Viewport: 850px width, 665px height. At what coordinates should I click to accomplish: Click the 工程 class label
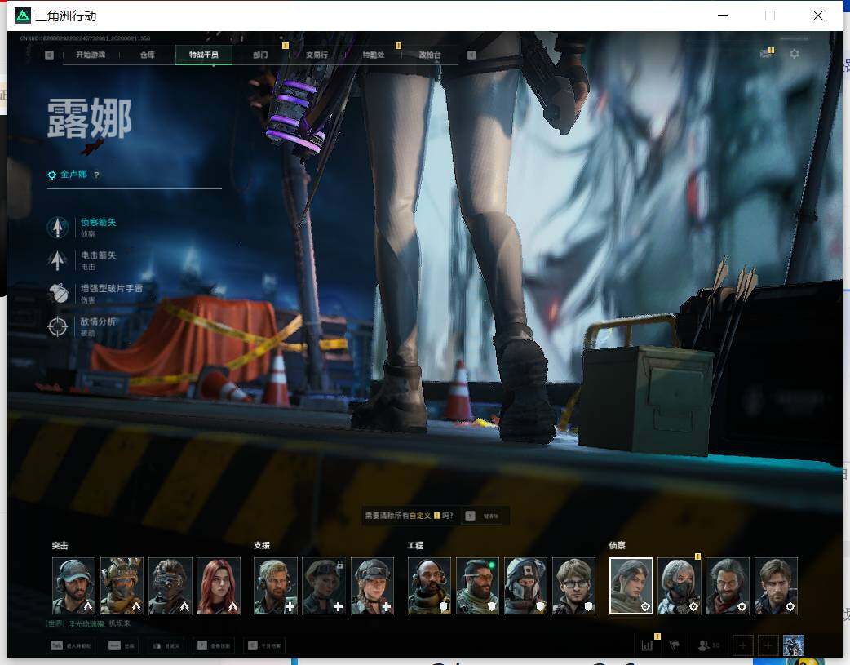coord(415,545)
